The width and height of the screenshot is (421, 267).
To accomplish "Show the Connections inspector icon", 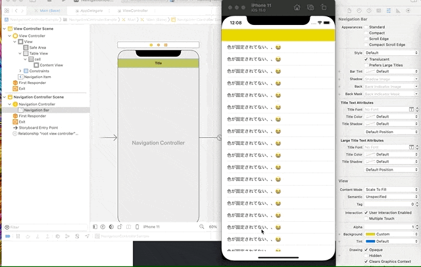I will pos(408,10).
